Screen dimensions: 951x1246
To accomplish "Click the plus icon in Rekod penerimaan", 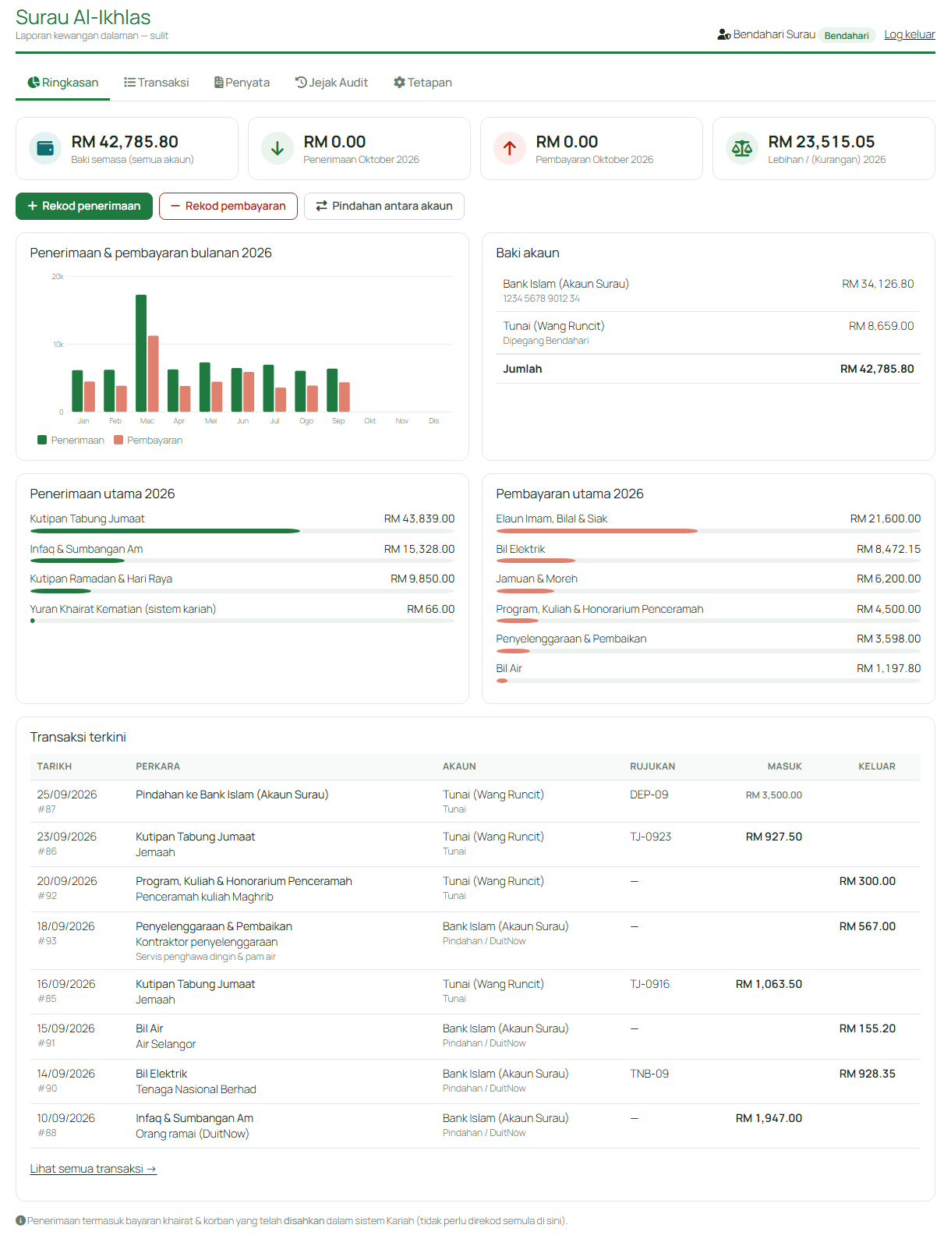I will click(x=33, y=206).
